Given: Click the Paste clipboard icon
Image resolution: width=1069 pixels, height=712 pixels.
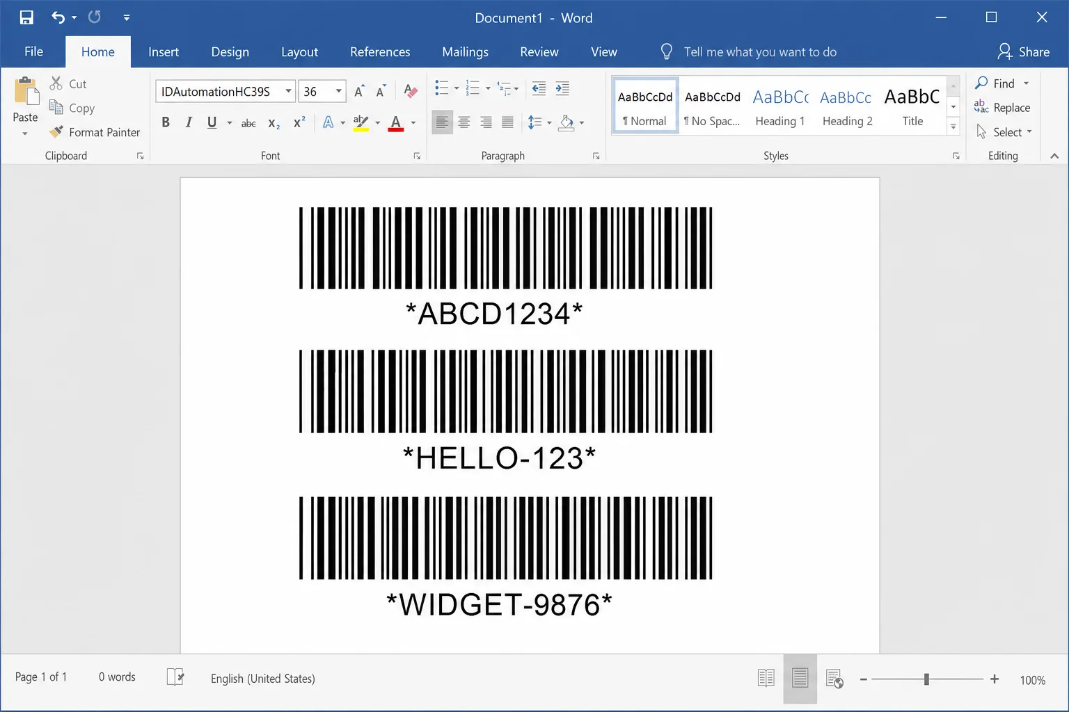Looking at the screenshot, I should [x=26, y=90].
